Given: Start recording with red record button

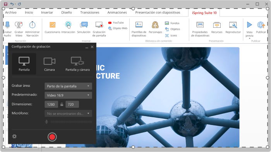Looking at the screenshot, I should [x=52, y=137].
